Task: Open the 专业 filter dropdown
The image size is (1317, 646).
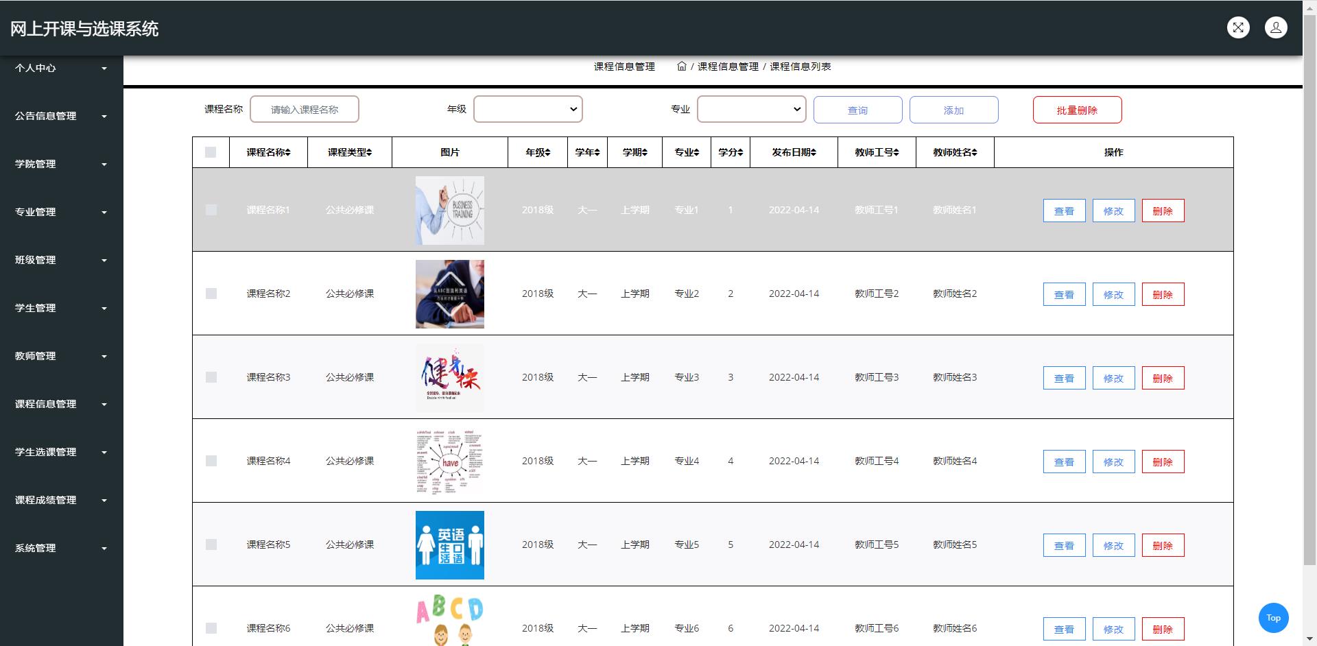Action: pyautogui.click(x=752, y=109)
